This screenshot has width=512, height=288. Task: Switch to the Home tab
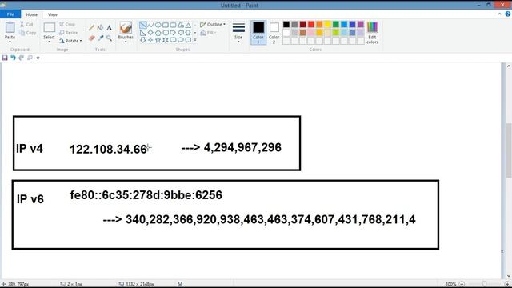(32, 14)
